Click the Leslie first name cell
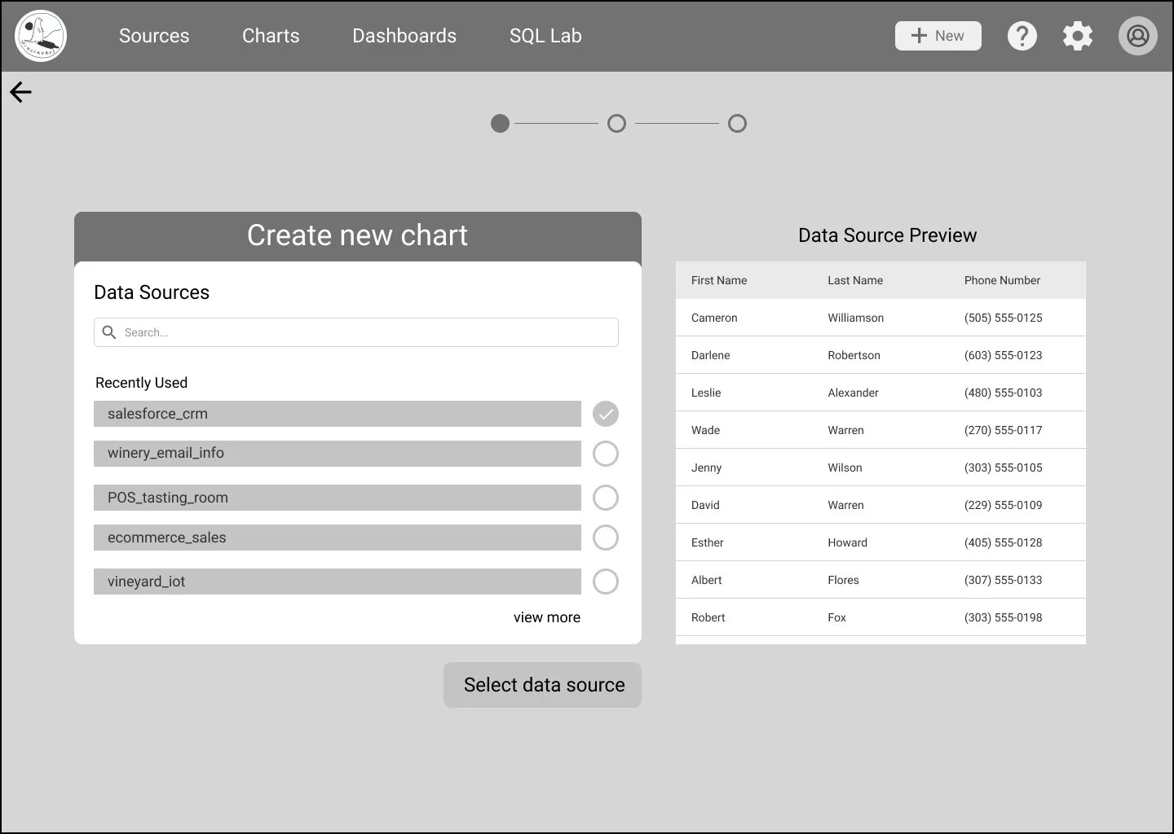Viewport: 1174px width, 834px height. pos(706,393)
